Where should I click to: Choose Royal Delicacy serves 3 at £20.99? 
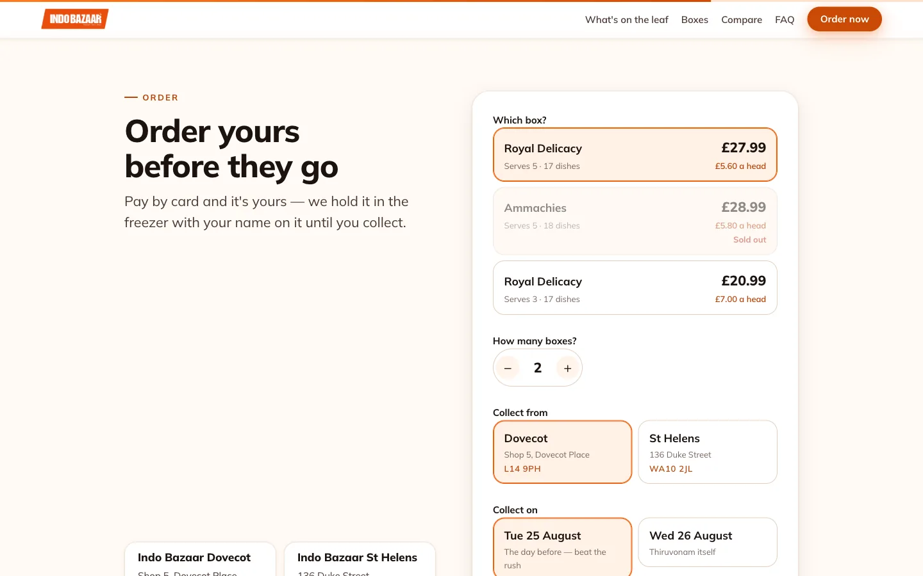635,288
